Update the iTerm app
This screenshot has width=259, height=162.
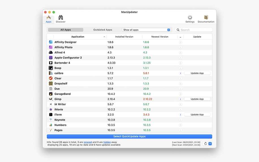(197, 115)
